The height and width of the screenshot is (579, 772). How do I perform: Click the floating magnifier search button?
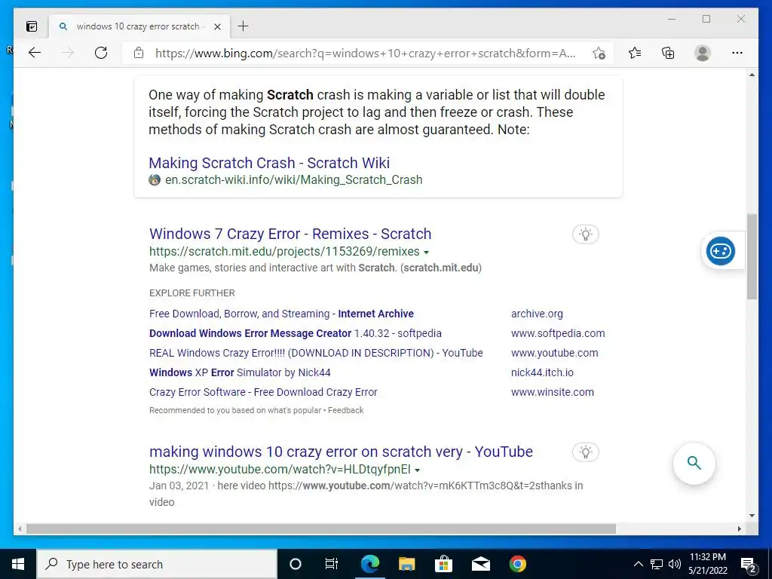694,464
